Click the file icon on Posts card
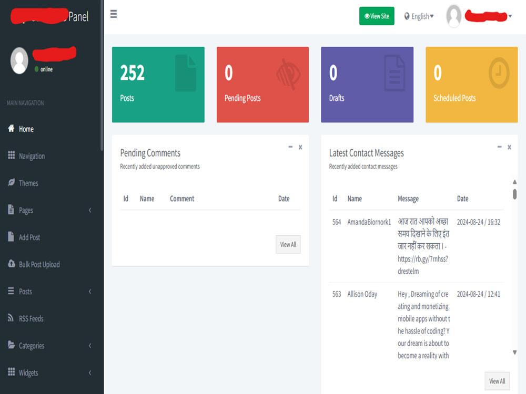526x394 pixels. point(186,73)
